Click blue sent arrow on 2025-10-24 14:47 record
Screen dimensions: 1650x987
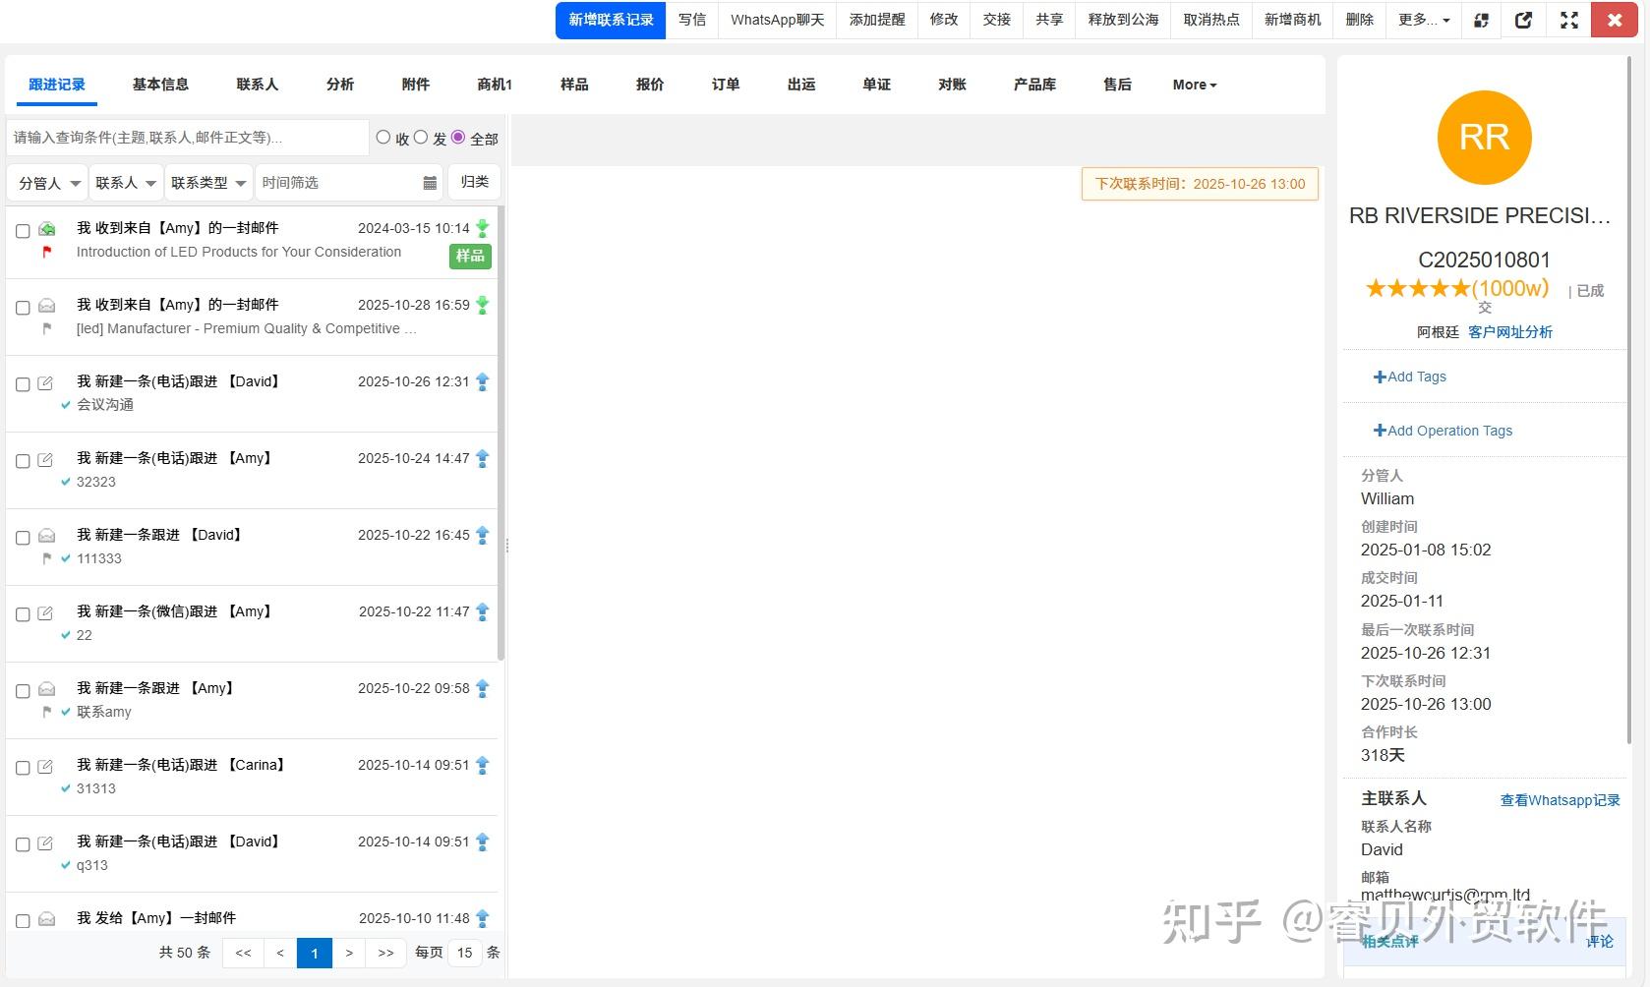483,458
